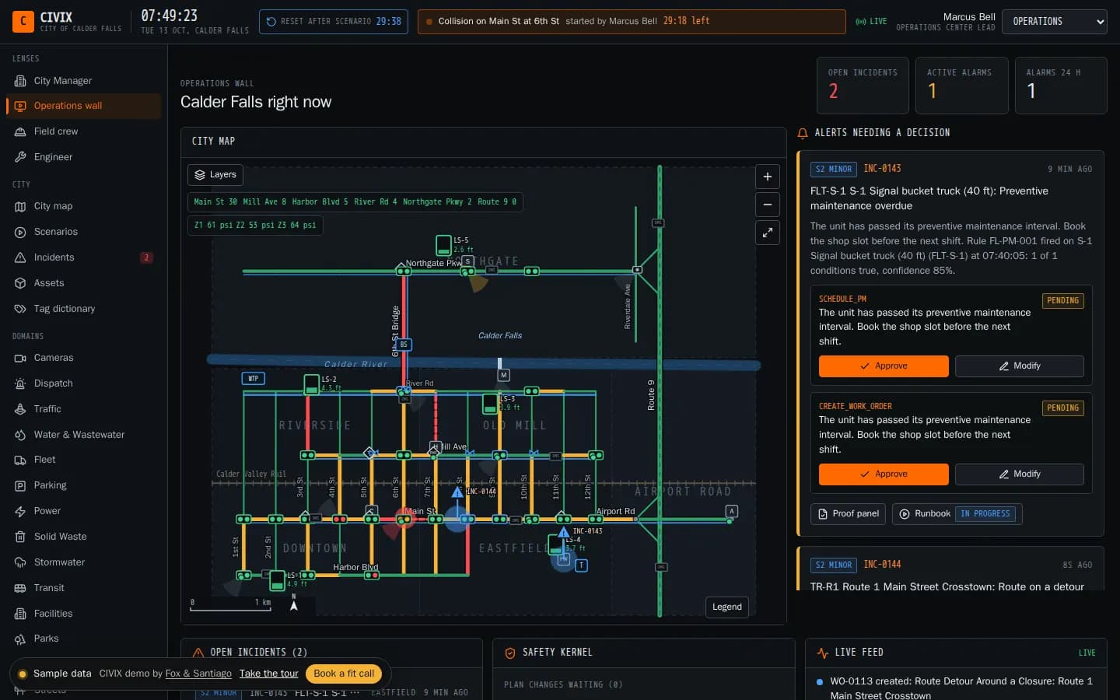
Task: Open the Tag dictionary page
Action: click(84, 309)
